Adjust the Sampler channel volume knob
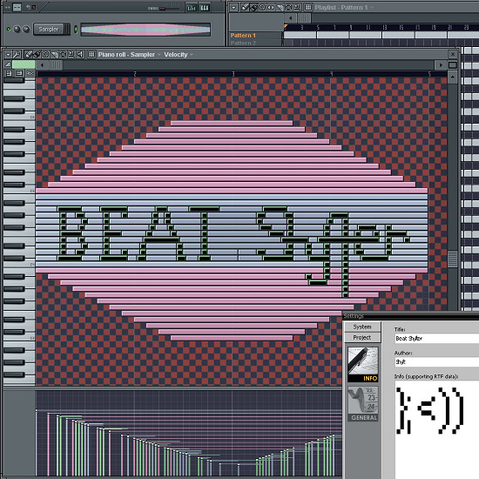Screen dimensions: 479x479 point(26,30)
